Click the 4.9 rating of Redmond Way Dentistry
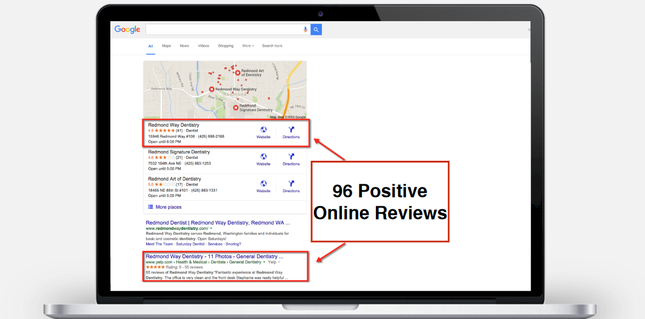 pyautogui.click(x=150, y=130)
